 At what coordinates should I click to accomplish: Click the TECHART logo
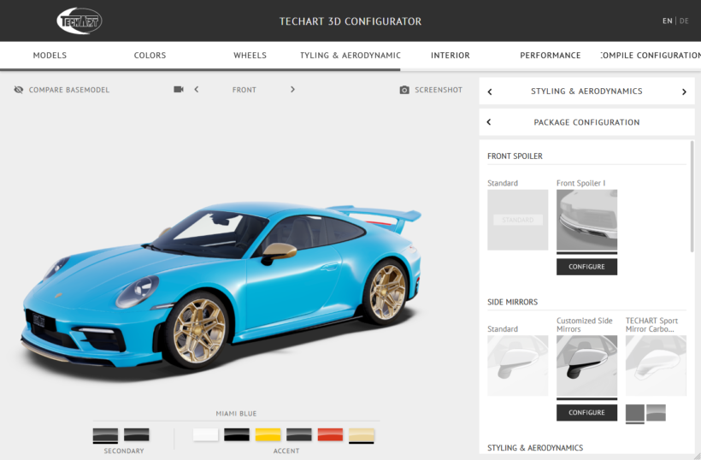[x=80, y=21]
